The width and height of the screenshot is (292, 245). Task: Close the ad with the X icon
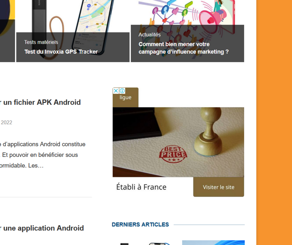(x=116, y=91)
